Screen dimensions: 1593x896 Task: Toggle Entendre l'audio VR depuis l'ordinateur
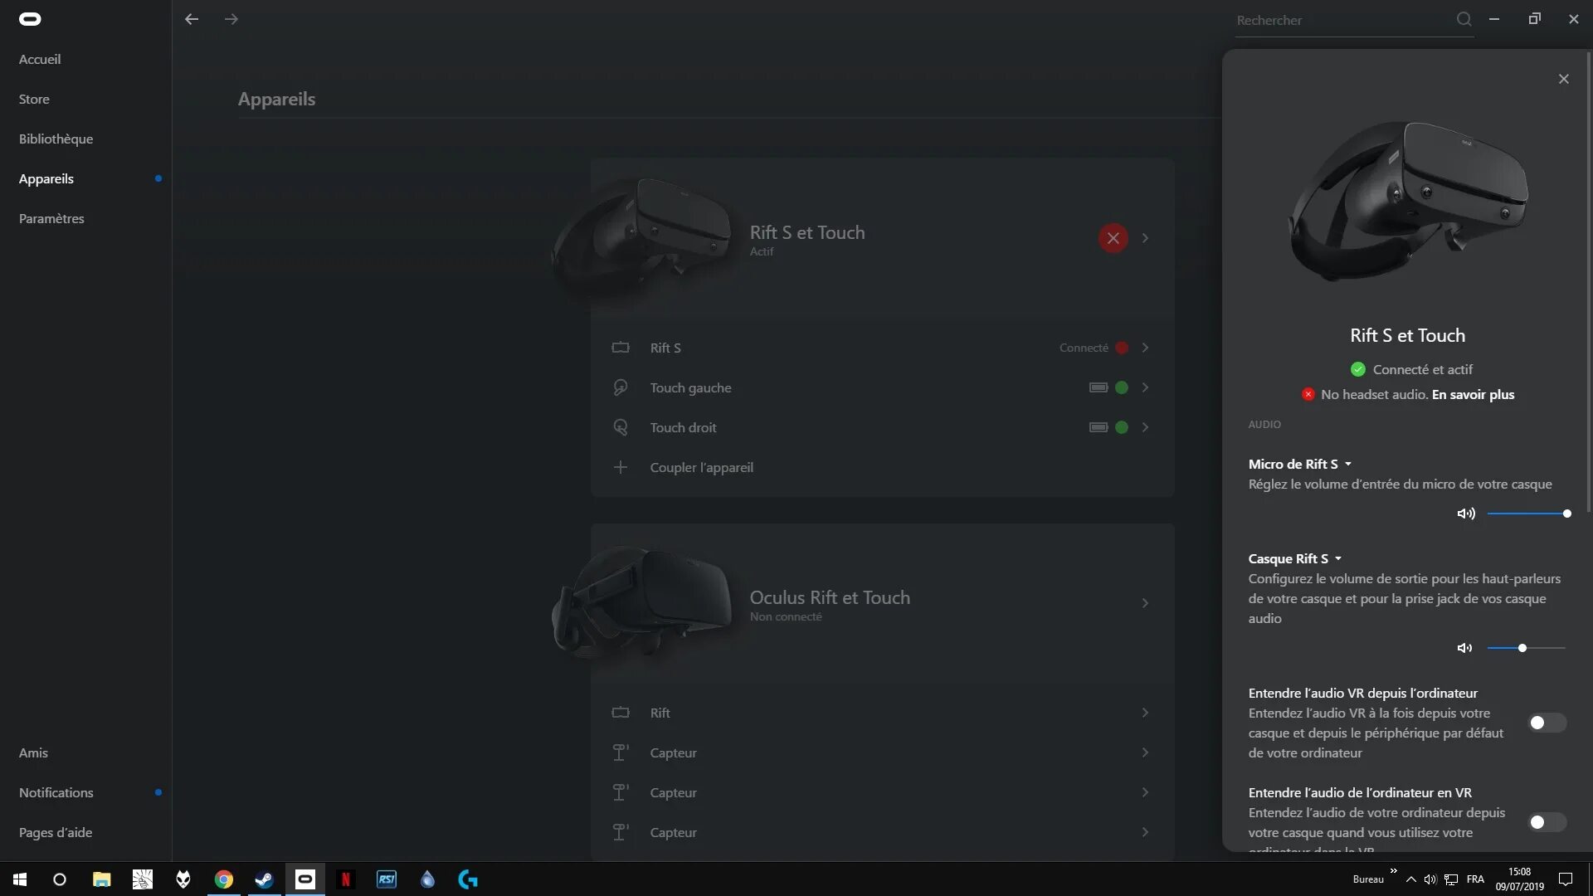(x=1547, y=723)
